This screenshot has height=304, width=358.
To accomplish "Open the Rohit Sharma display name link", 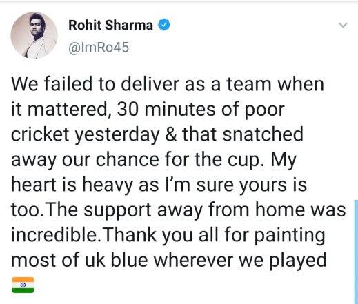I will point(110,25).
